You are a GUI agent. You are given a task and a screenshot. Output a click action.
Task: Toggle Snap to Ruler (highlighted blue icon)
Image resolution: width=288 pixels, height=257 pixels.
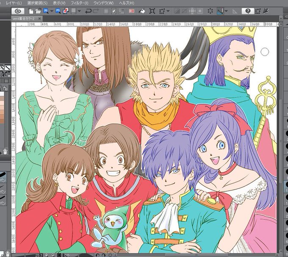tap(220, 11)
